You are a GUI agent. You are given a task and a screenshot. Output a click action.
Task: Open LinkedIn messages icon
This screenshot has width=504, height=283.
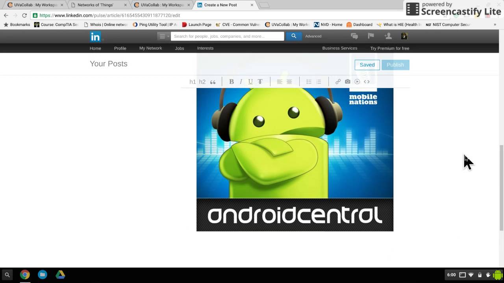(x=354, y=36)
